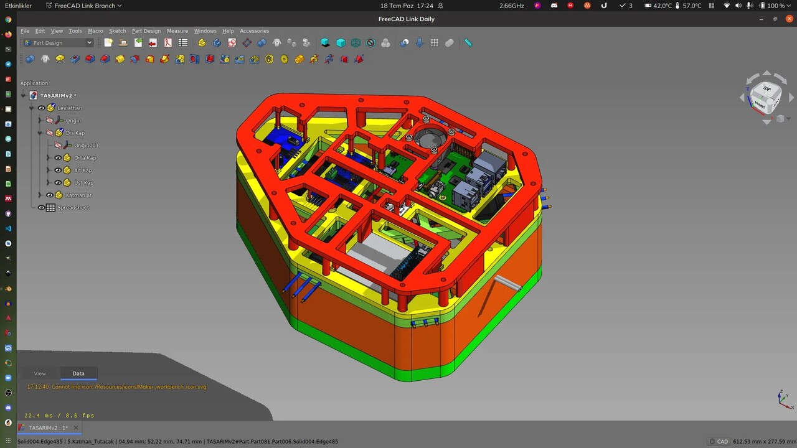Show the hidden Dis Kap object

(50, 133)
